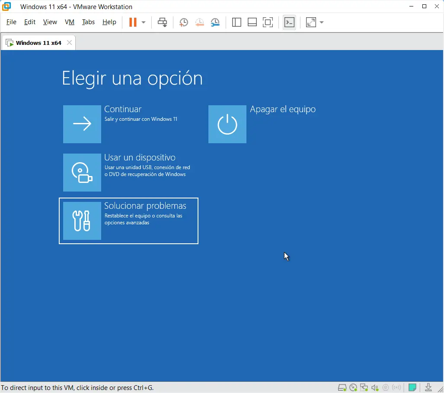444x393 pixels.
Task: Toggle the thumbnail bar view icon
Action: (252, 22)
